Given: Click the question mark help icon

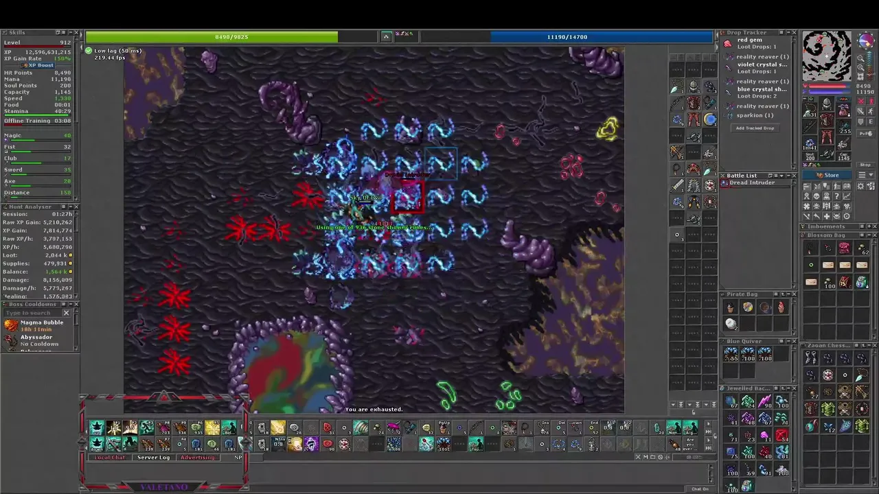Looking at the screenshot, I should click(x=837, y=196).
